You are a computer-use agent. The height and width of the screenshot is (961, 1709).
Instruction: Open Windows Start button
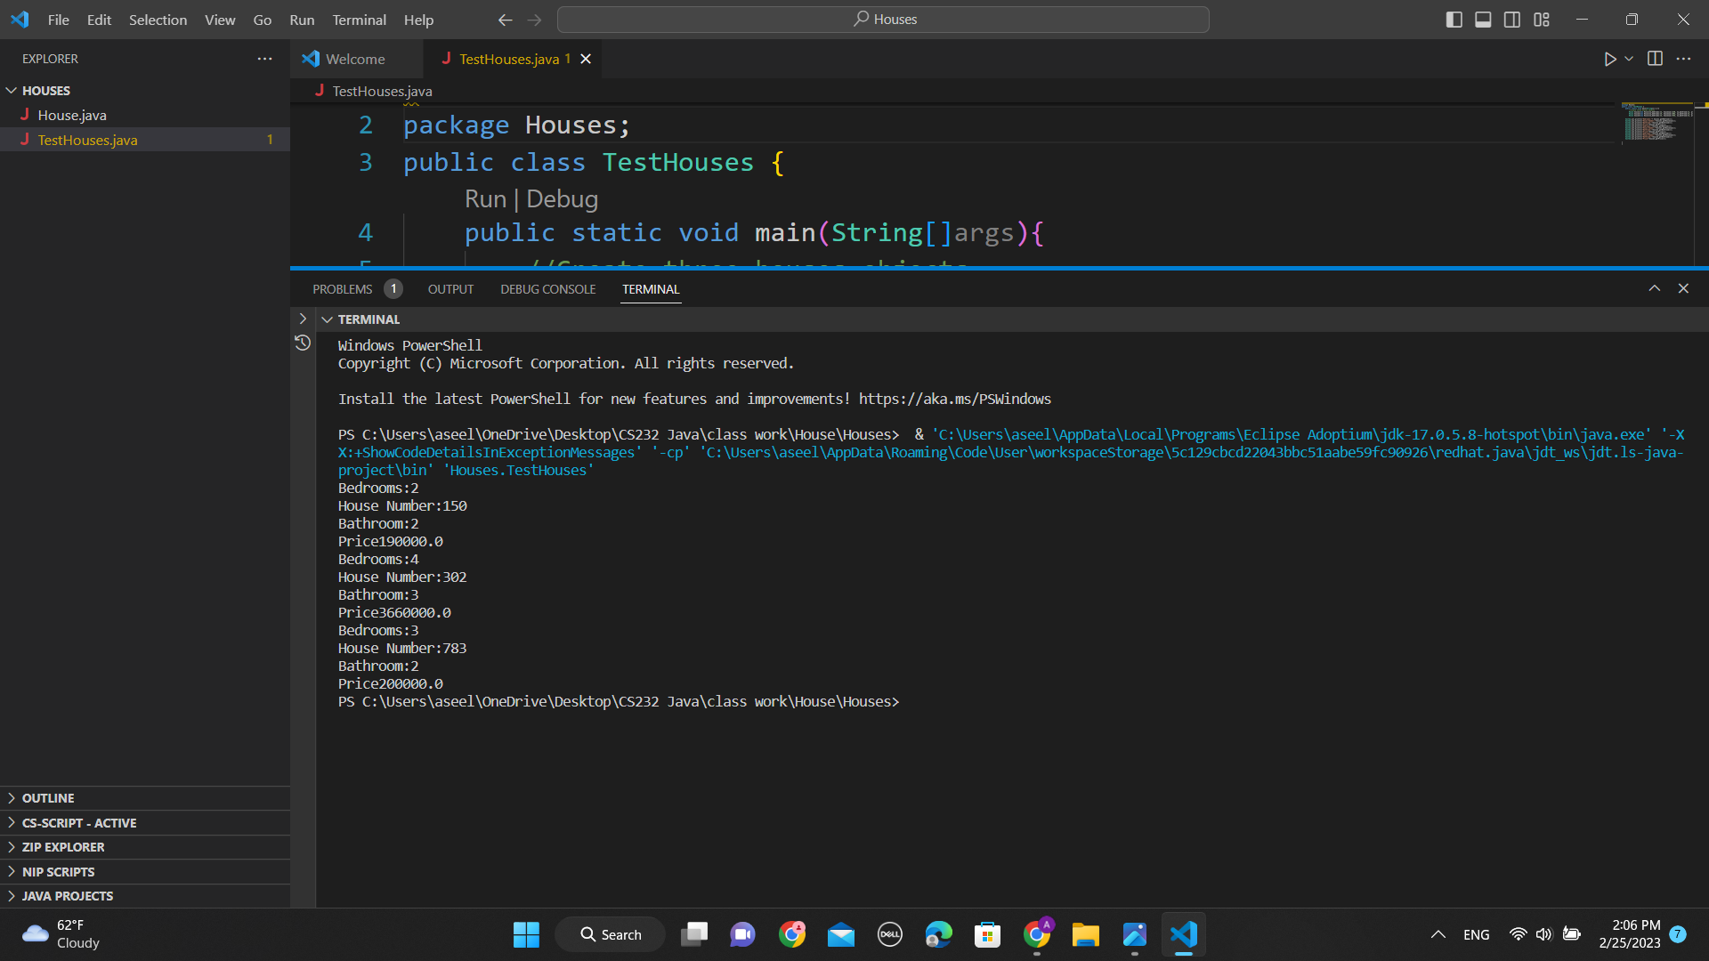point(526,934)
